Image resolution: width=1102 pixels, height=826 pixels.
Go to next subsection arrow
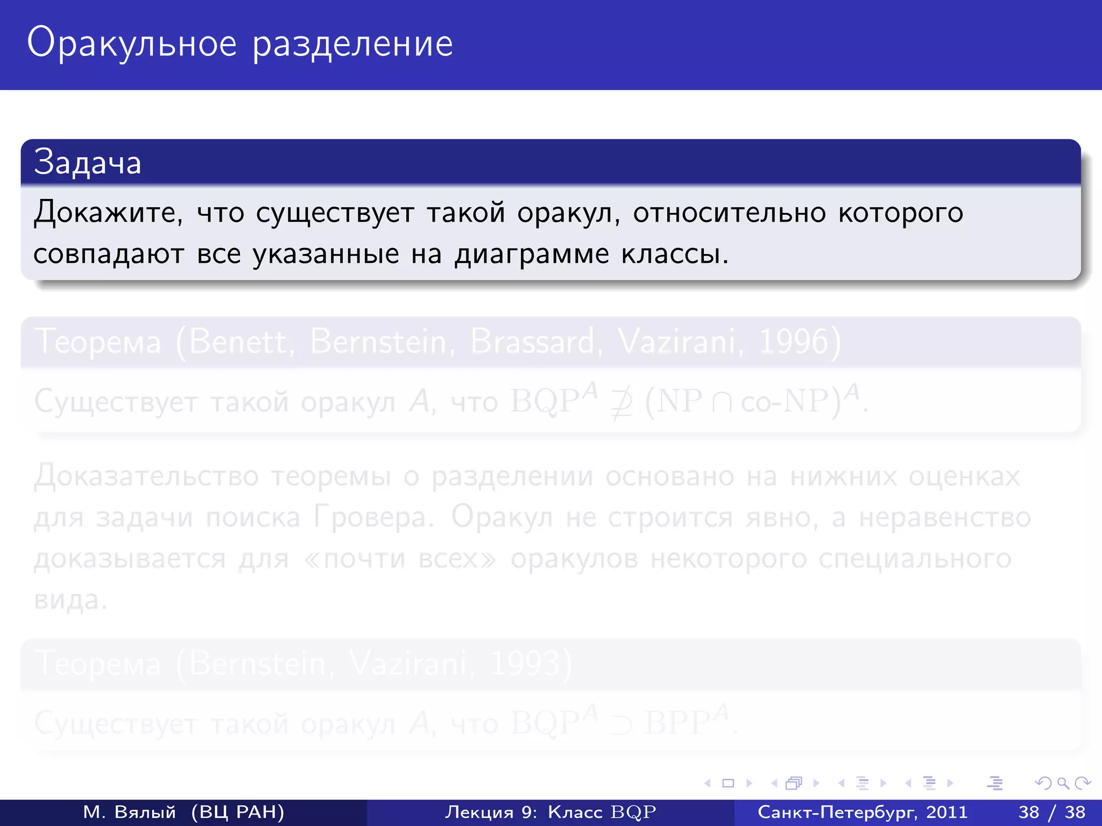pyautogui.click(x=883, y=783)
